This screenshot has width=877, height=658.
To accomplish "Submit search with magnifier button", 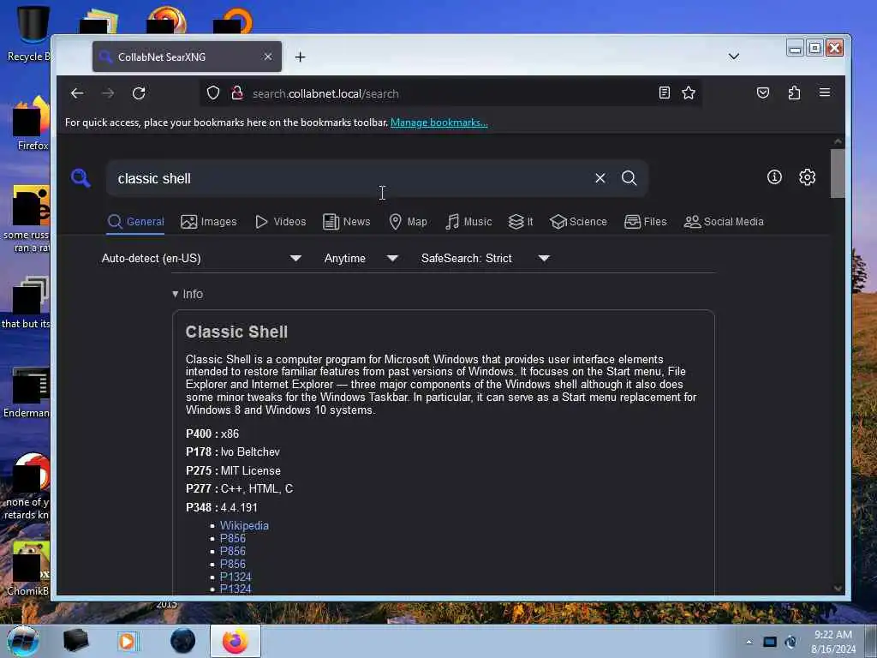I will tap(629, 178).
